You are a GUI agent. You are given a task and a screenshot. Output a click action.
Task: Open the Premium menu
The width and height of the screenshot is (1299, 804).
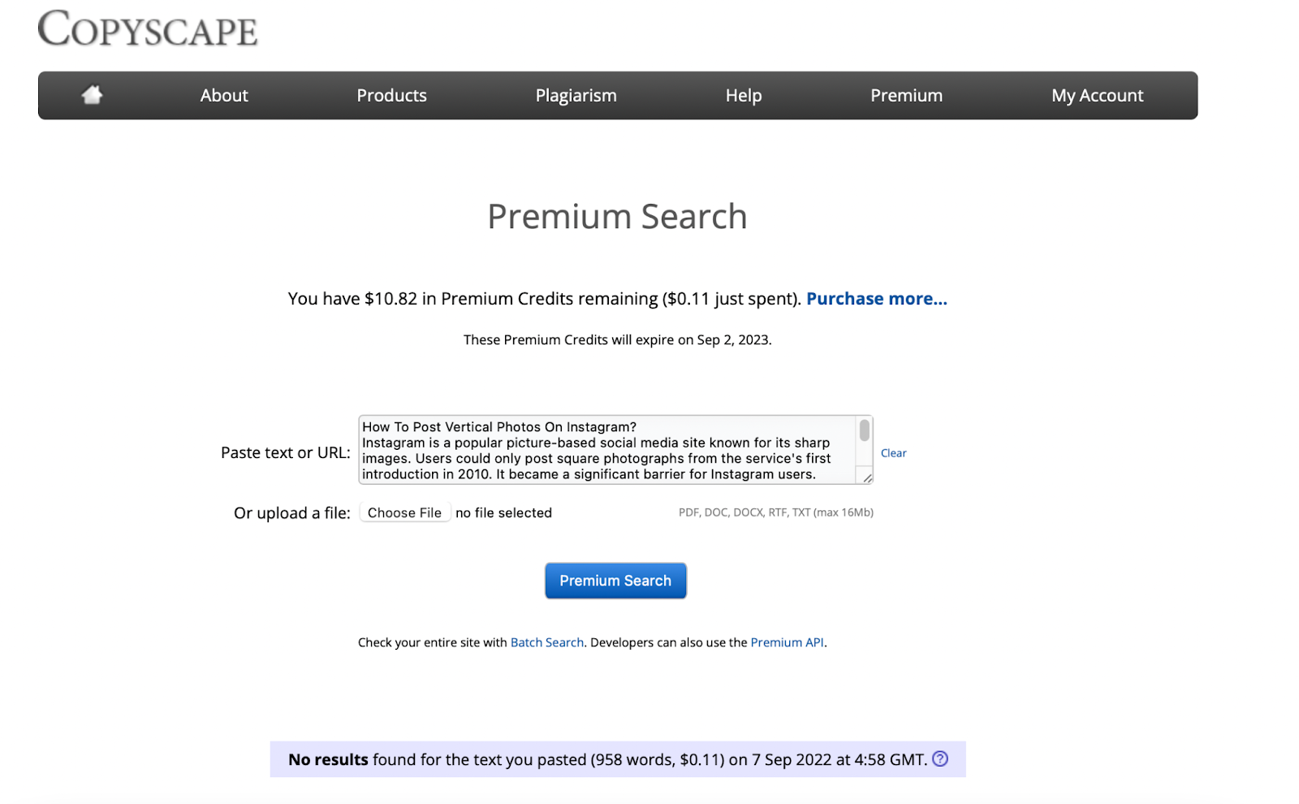(x=906, y=95)
